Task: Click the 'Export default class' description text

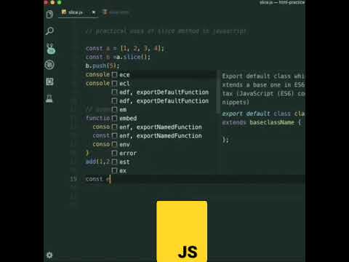Action: (x=263, y=89)
